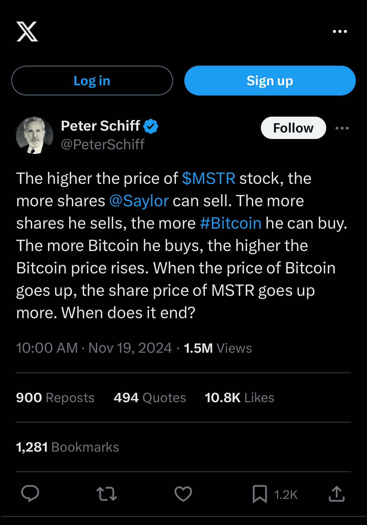This screenshot has width=367, height=525.
Task: Open the #Bitcoin hashtag link
Action: (x=230, y=223)
